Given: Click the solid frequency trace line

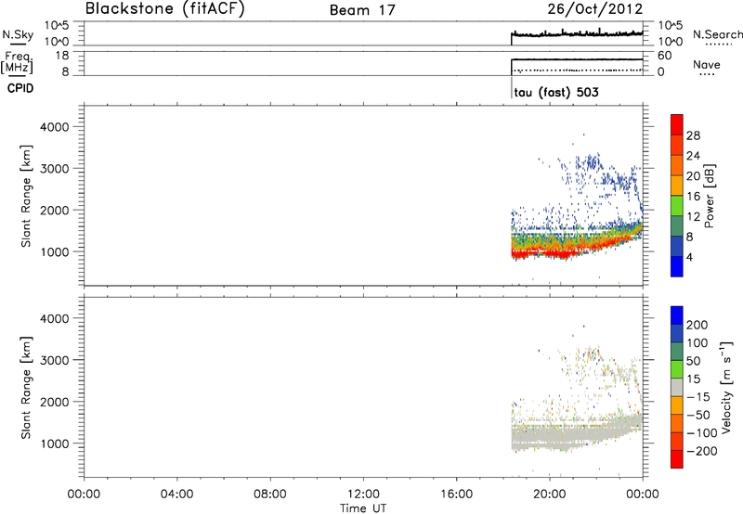Looking at the screenshot, I should click(x=577, y=59).
